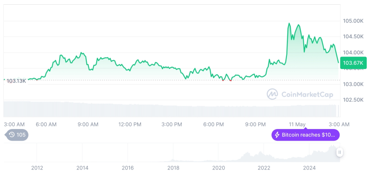Click the lightning bolt icon in the Bitcoin tag
371x173 pixels.
coord(277,135)
